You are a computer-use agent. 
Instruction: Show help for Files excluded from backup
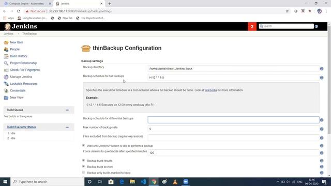tap(322, 138)
